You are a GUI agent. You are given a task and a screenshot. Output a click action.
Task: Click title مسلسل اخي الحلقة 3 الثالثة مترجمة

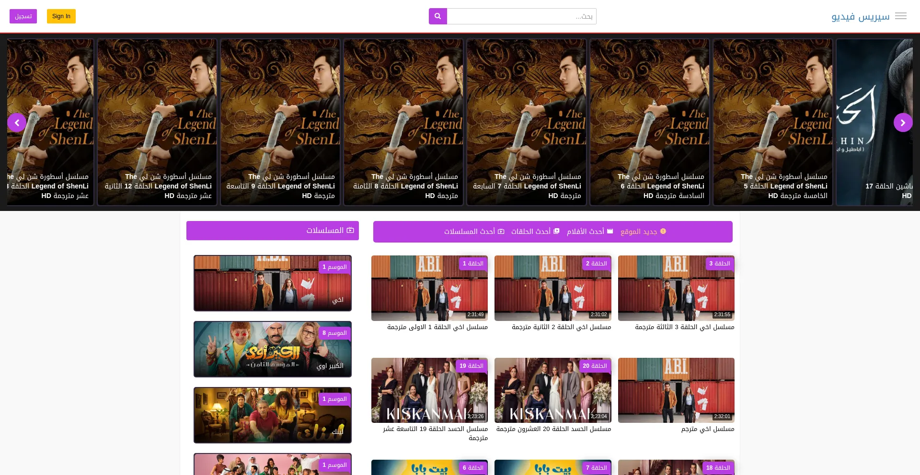(684, 327)
